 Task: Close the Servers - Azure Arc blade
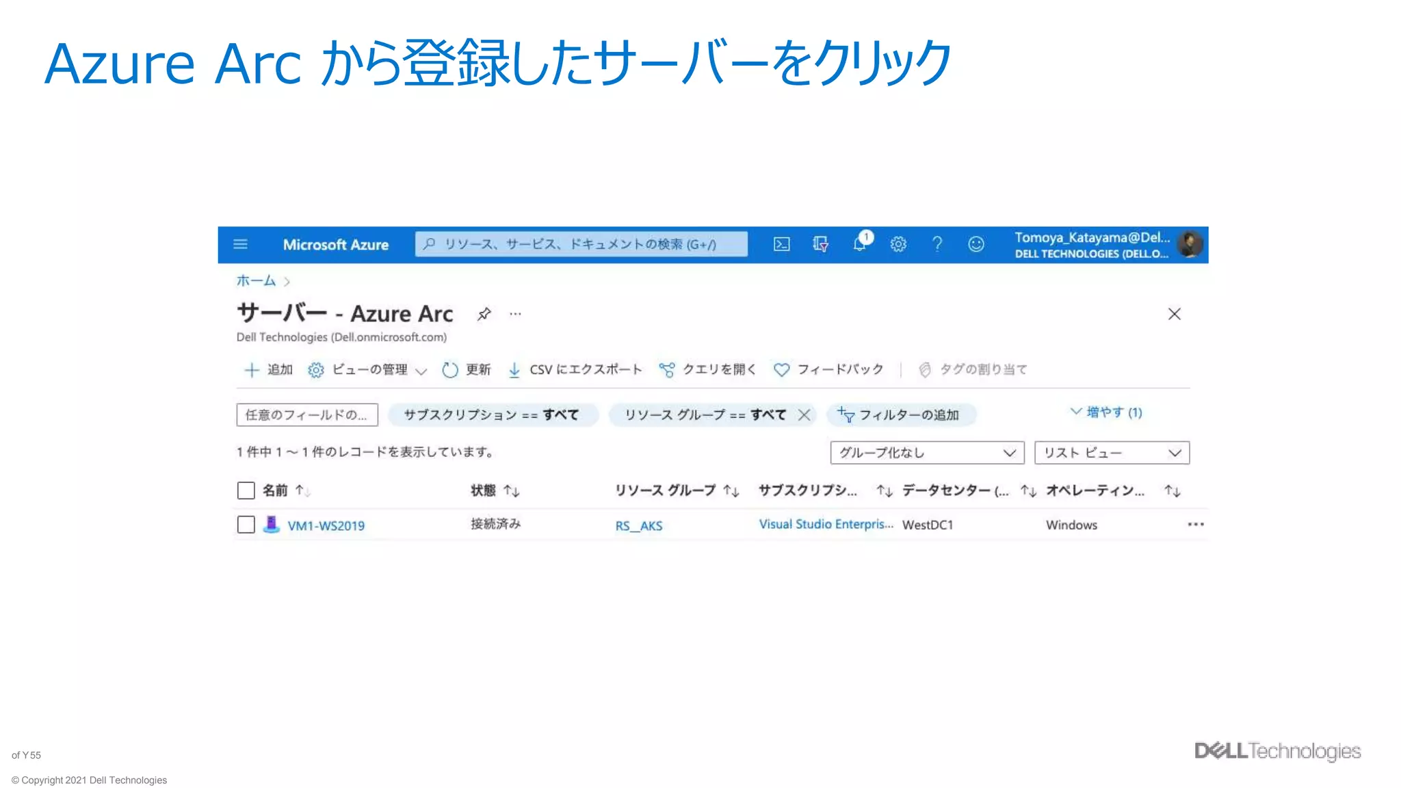click(x=1174, y=314)
